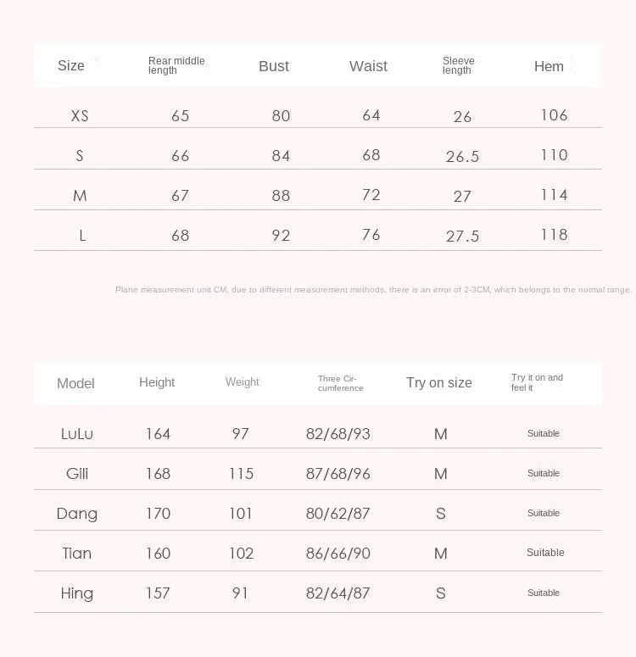The height and width of the screenshot is (657, 636).
Task: Click the Model column header
Action: coord(75,383)
